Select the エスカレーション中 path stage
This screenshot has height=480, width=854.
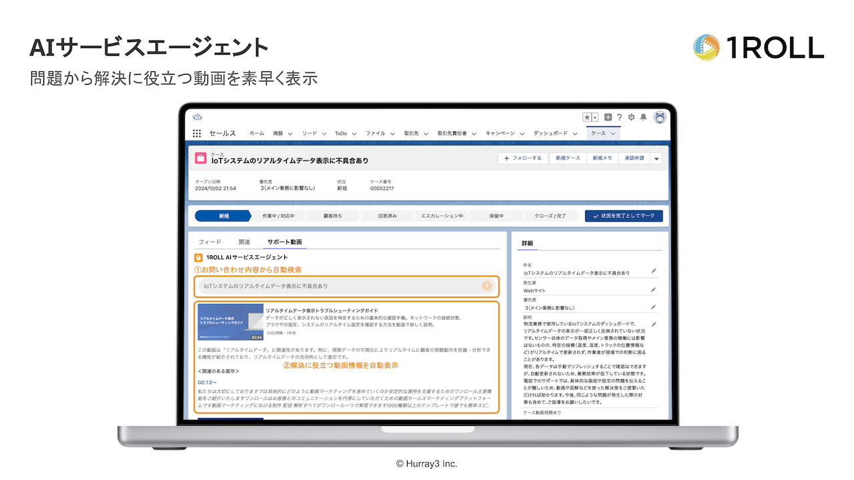pyautogui.click(x=441, y=216)
